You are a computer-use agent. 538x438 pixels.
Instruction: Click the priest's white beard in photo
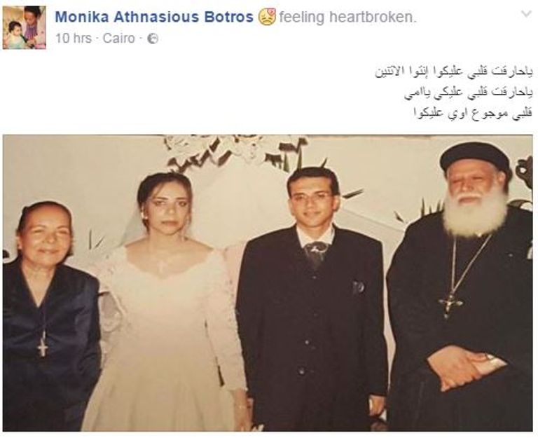pyautogui.click(x=476, y=214)
